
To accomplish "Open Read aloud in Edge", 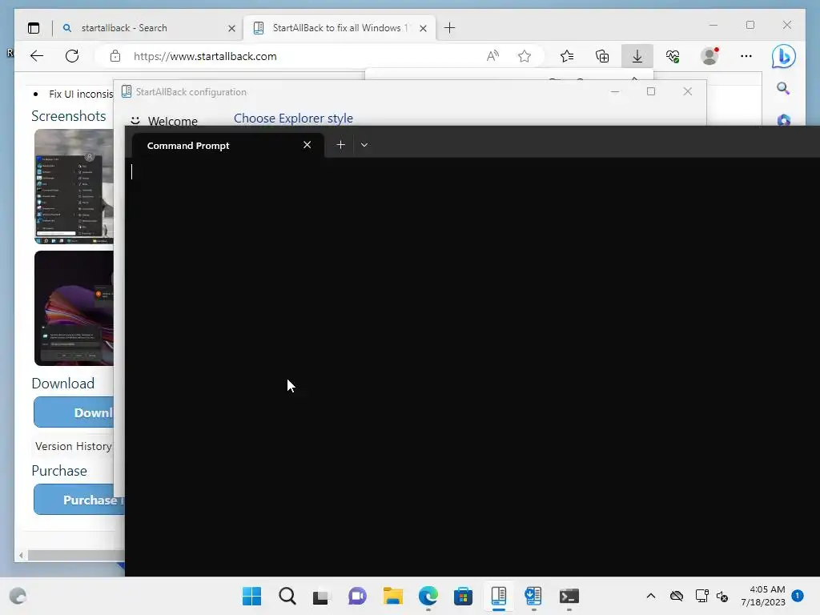I will pyautogui.click(x=492, y=56).
